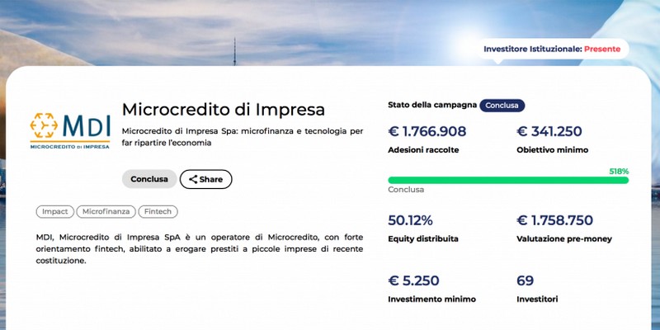The width and height of the screenshot is (660, 330).
Task: Click the Stato della campagna label
Action: (432, 106)
